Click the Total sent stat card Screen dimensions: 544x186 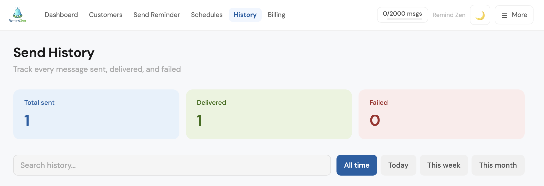[x=96, y=114]
